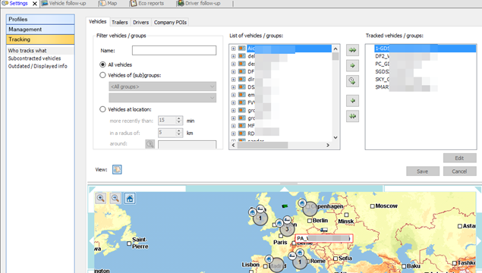This screenshot has width=482, height=273.
Task: Click the map home view button
Action: point(130,199)
